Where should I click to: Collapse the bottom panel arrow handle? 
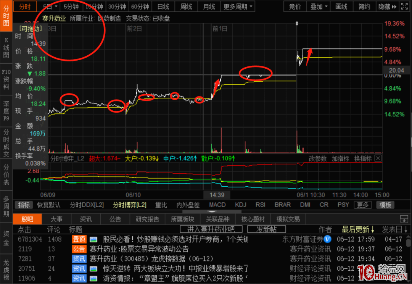tap(212, 211)
